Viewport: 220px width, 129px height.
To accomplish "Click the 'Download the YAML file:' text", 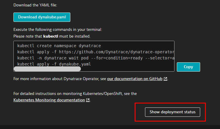I will coord(35,5).
